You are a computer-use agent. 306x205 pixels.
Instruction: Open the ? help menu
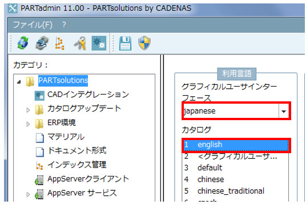[x=64, y=24]
